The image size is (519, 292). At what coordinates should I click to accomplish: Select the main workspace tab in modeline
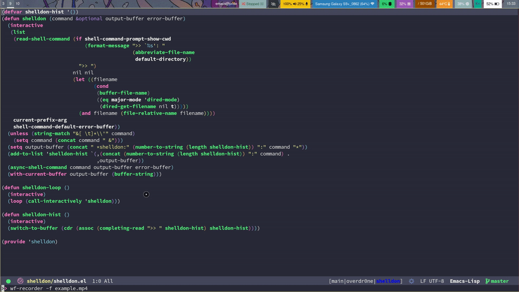337,281
